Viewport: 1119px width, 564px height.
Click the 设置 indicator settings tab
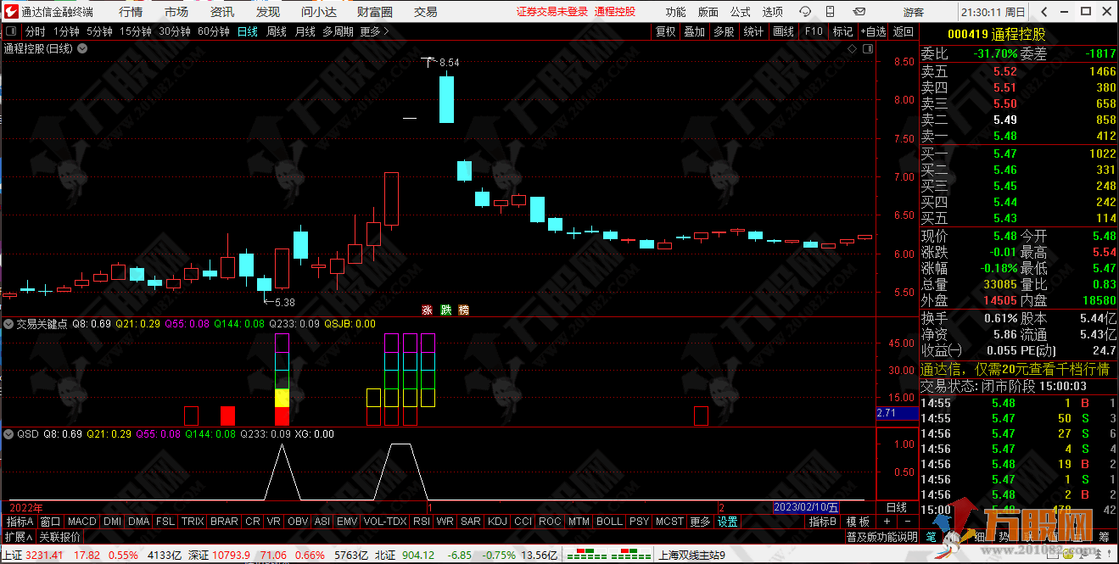click(728, 522)
